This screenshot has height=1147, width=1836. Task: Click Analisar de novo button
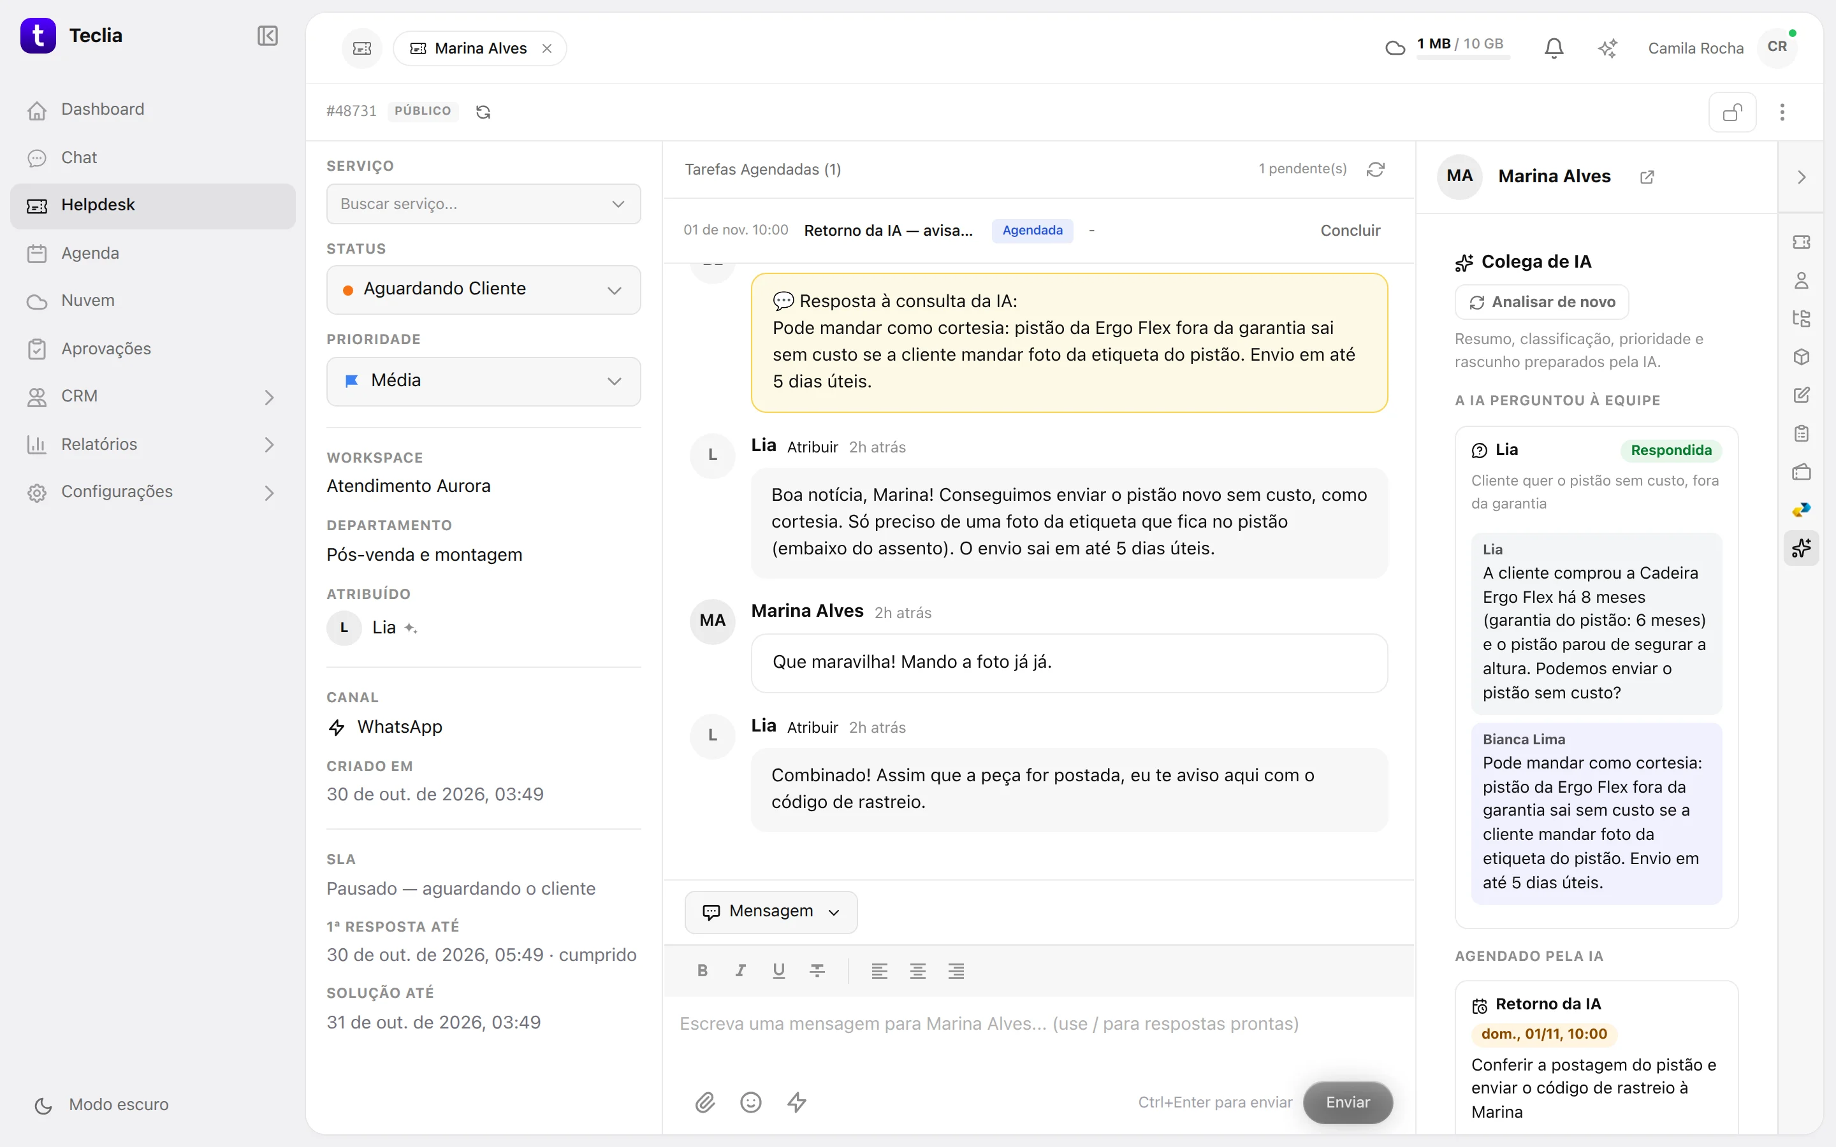pyautogui.click(x=1541, y=303)
